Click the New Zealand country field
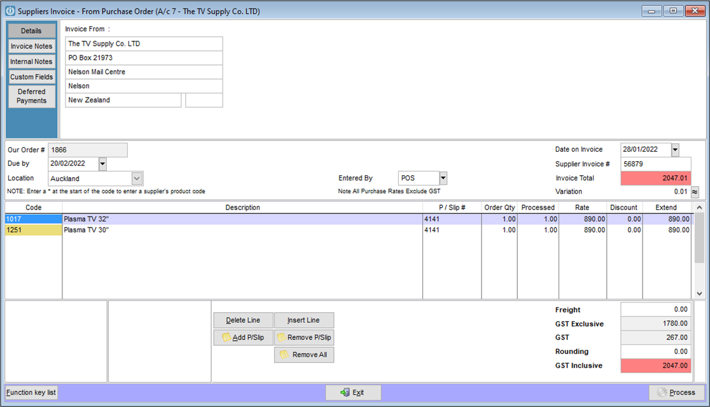The image size is (710, 407). click(123, 100)
